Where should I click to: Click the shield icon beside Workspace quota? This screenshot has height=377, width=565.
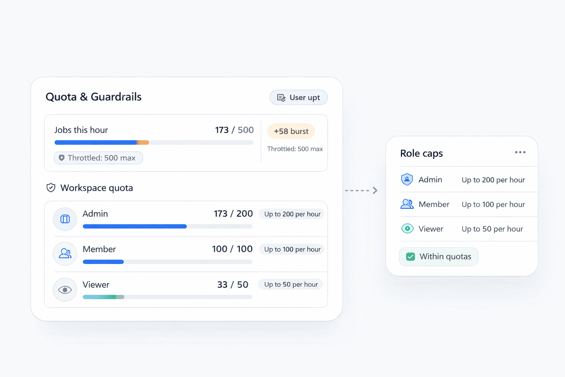(51, 188)
